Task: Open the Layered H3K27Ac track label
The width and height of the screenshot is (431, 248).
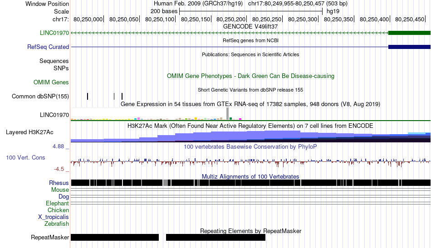Action: pyautogui.click(x=29, y=132)
